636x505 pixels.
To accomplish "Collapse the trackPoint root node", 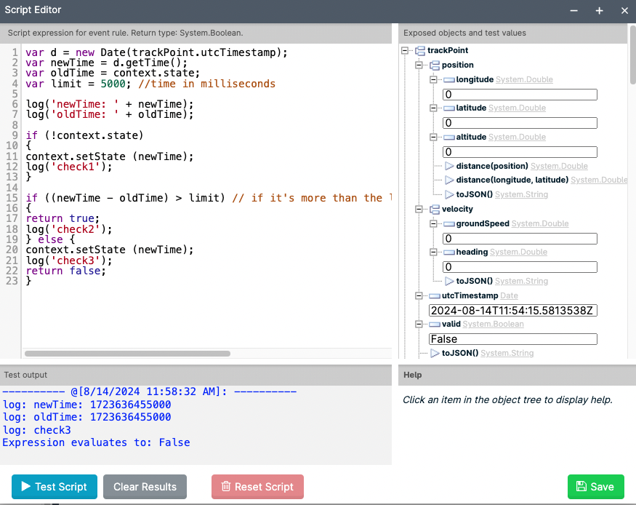I will [405, 51].
